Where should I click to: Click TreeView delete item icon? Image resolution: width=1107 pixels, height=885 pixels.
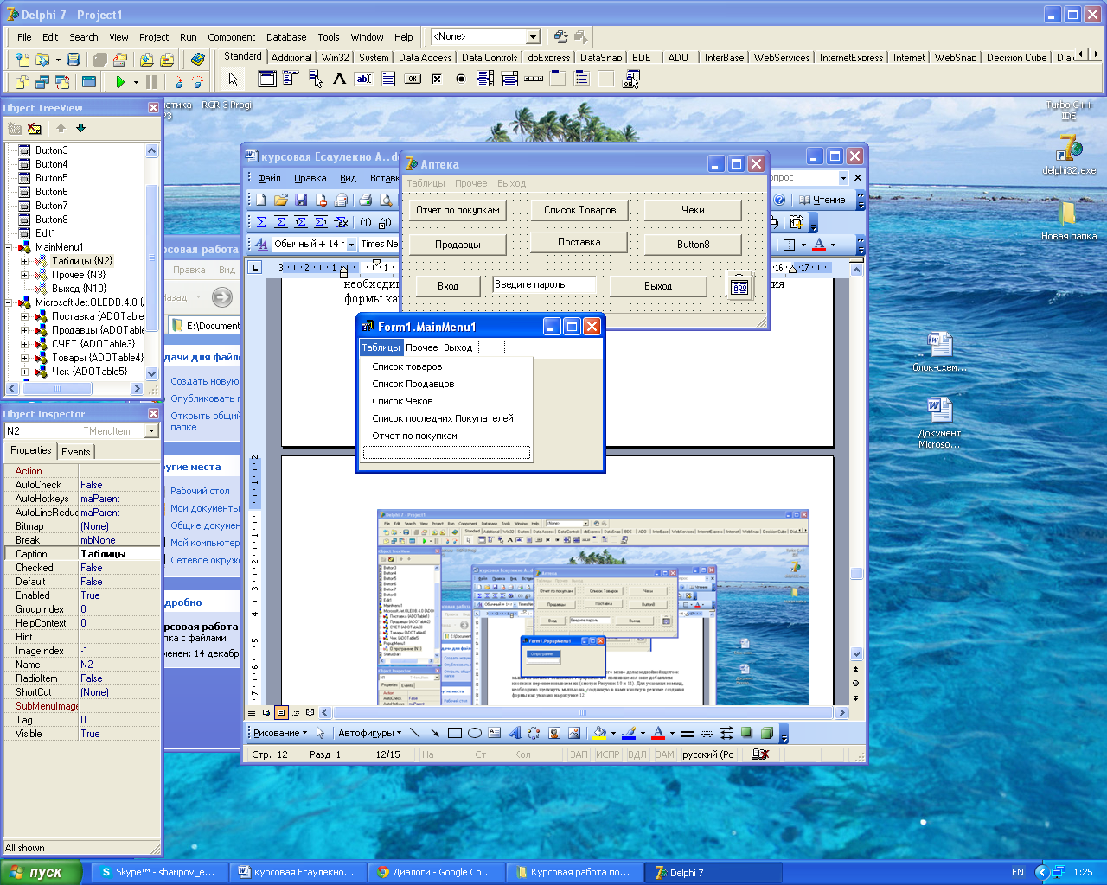click(35, 128)
